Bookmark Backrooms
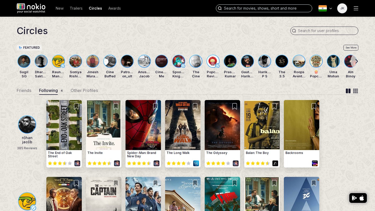375x211 pixels. pyautogui.click(x=314, y=106)
